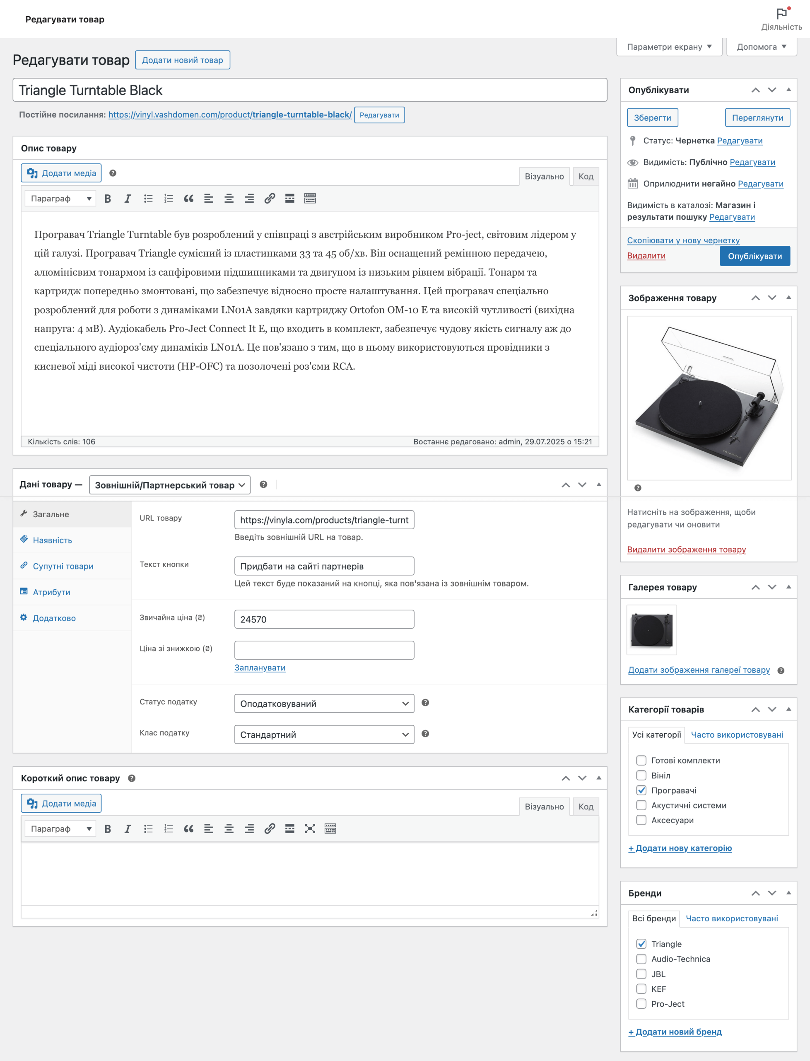Click Видалити зображення товару link
This screenshot has width=810, height=1061.
pyautogui.click(x=686, y=550)
